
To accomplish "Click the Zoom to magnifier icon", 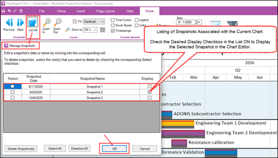I will pos(67,30).
